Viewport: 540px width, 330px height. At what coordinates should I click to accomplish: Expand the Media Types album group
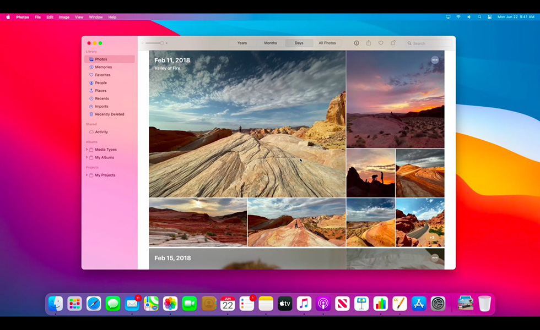pyautogui.click(x=87, y=150)
